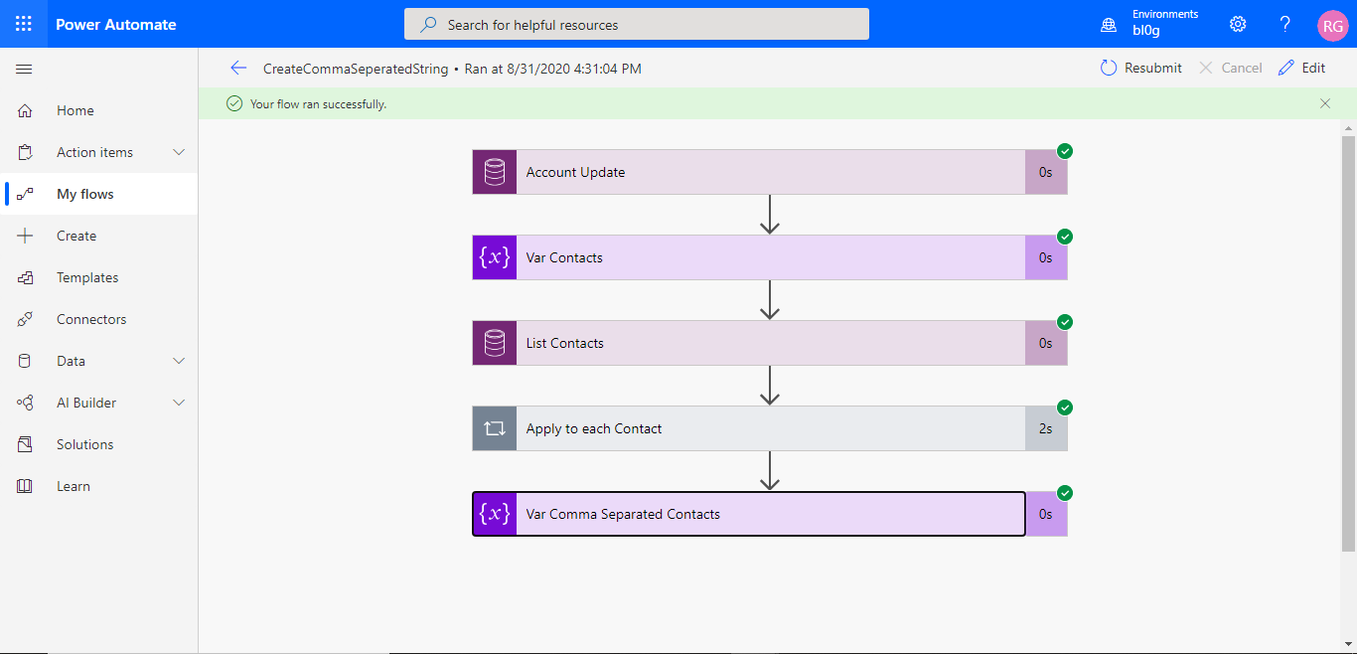Click the Environments picker icon

coord(1109,24)
